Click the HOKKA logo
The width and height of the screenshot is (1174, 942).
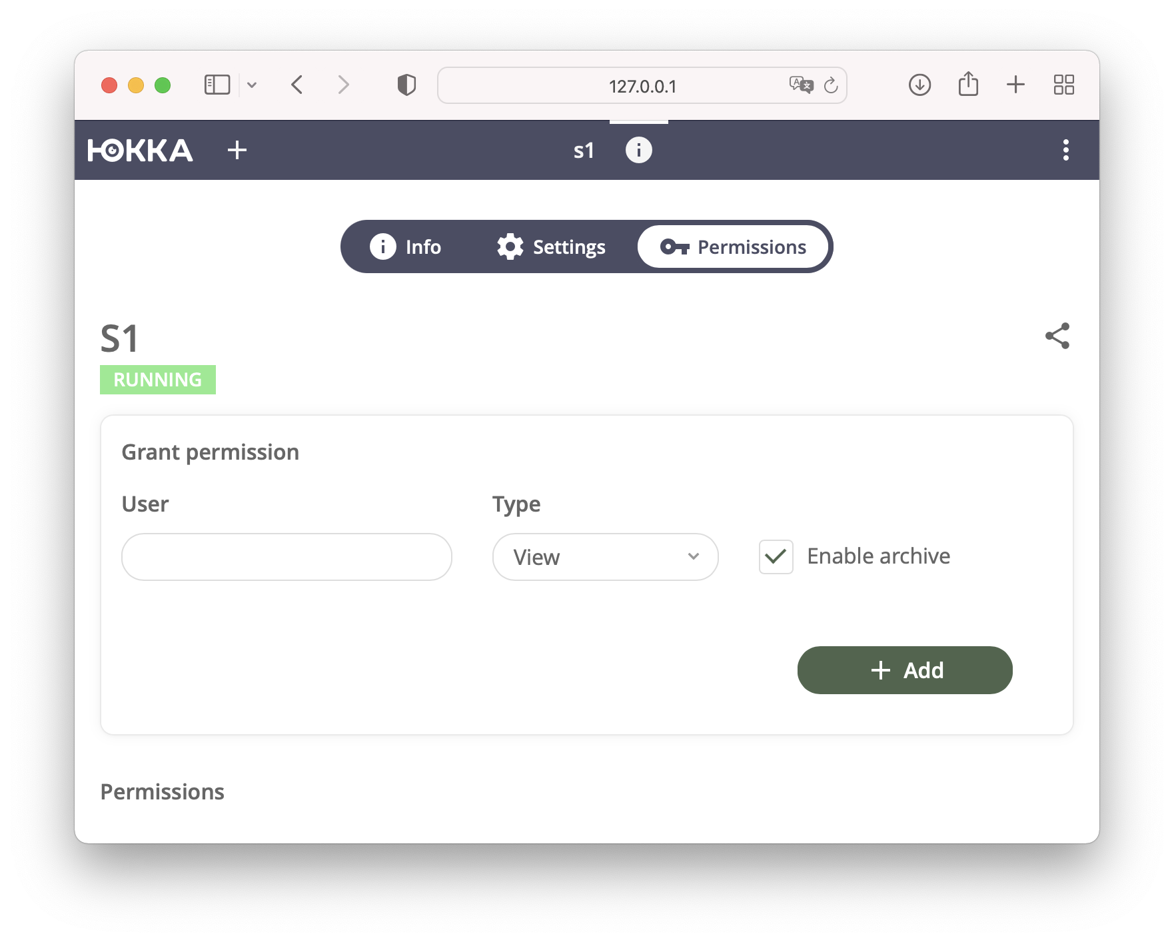(140, 151)
